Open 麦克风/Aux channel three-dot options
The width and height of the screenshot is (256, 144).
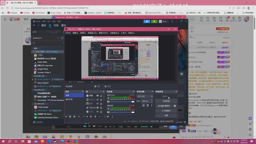click(x=108, y=98)
